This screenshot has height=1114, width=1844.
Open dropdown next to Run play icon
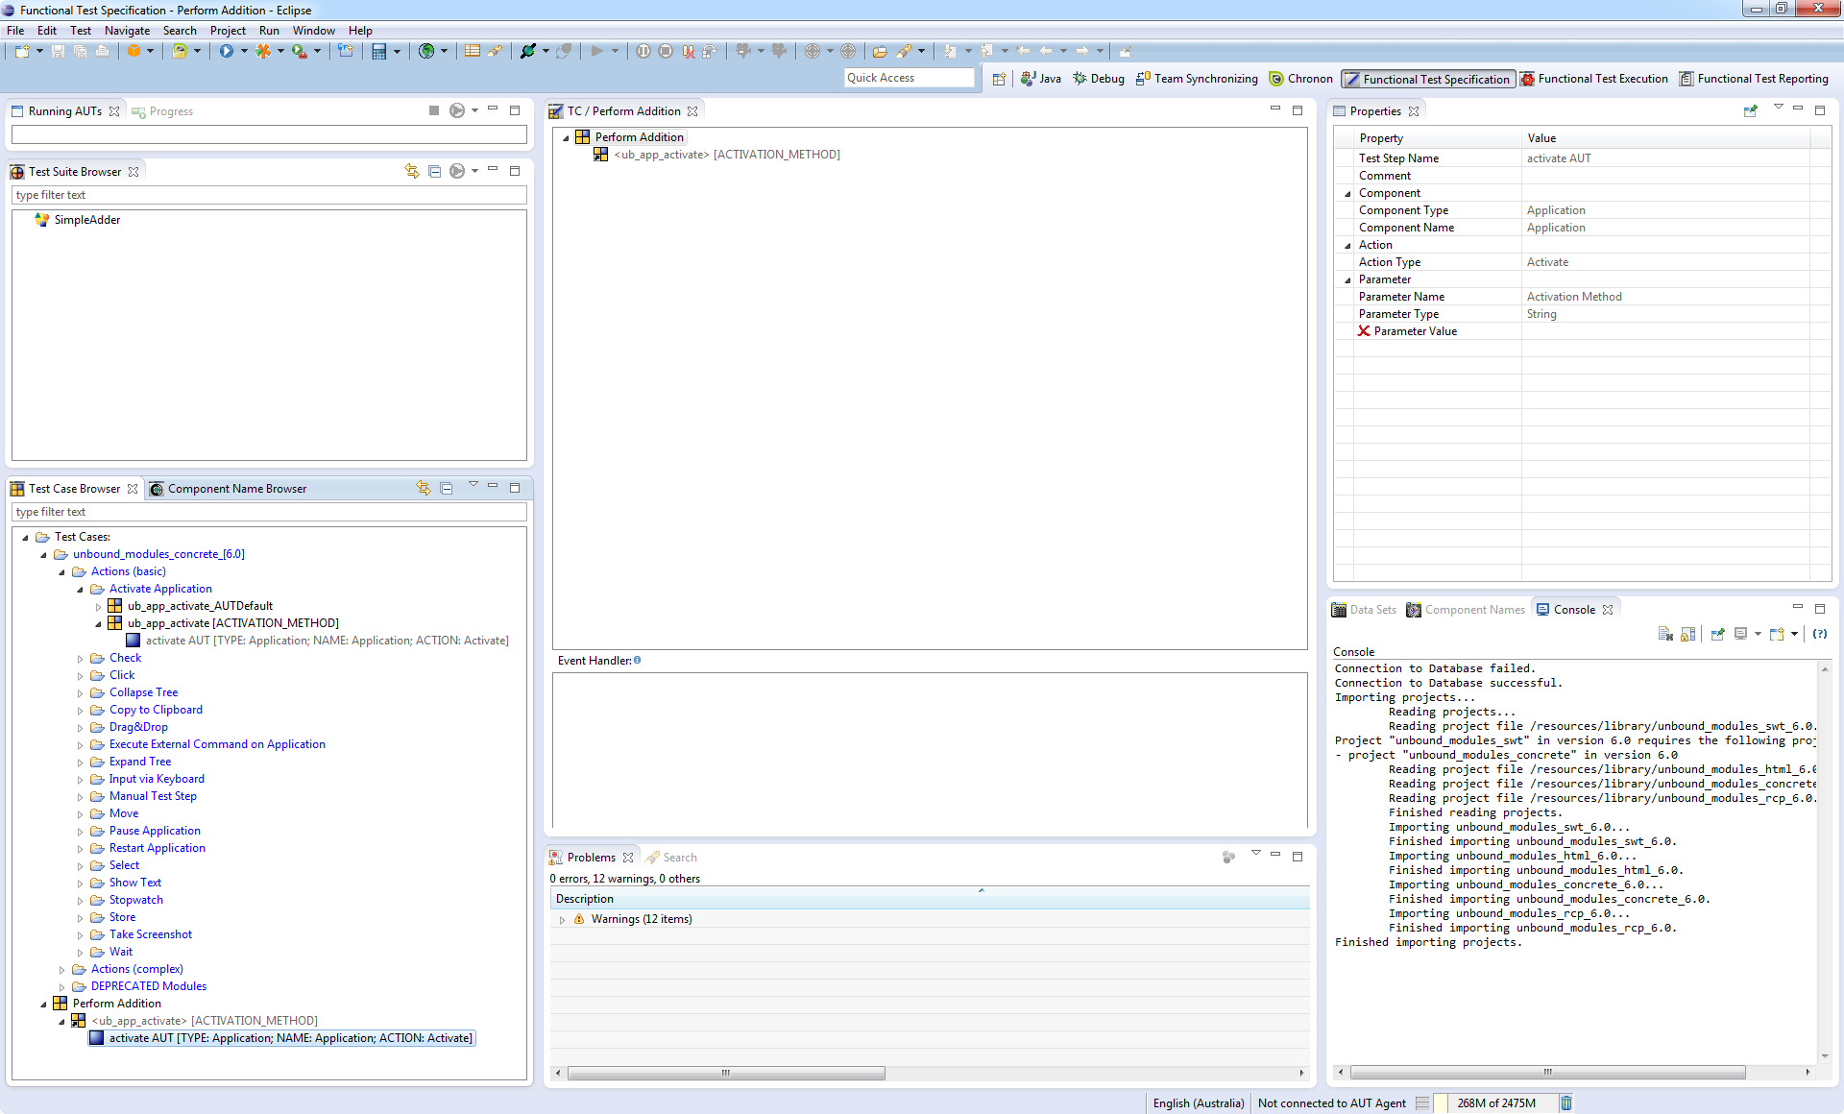click(244, 51)
